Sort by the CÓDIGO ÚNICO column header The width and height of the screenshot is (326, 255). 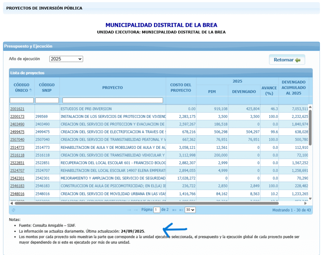pos(21,88)
